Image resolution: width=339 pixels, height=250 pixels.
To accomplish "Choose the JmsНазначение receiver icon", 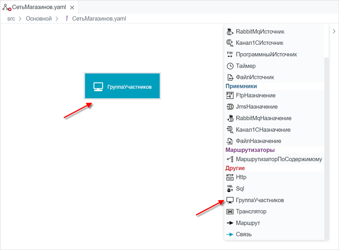I will click(x=230, y=107).
